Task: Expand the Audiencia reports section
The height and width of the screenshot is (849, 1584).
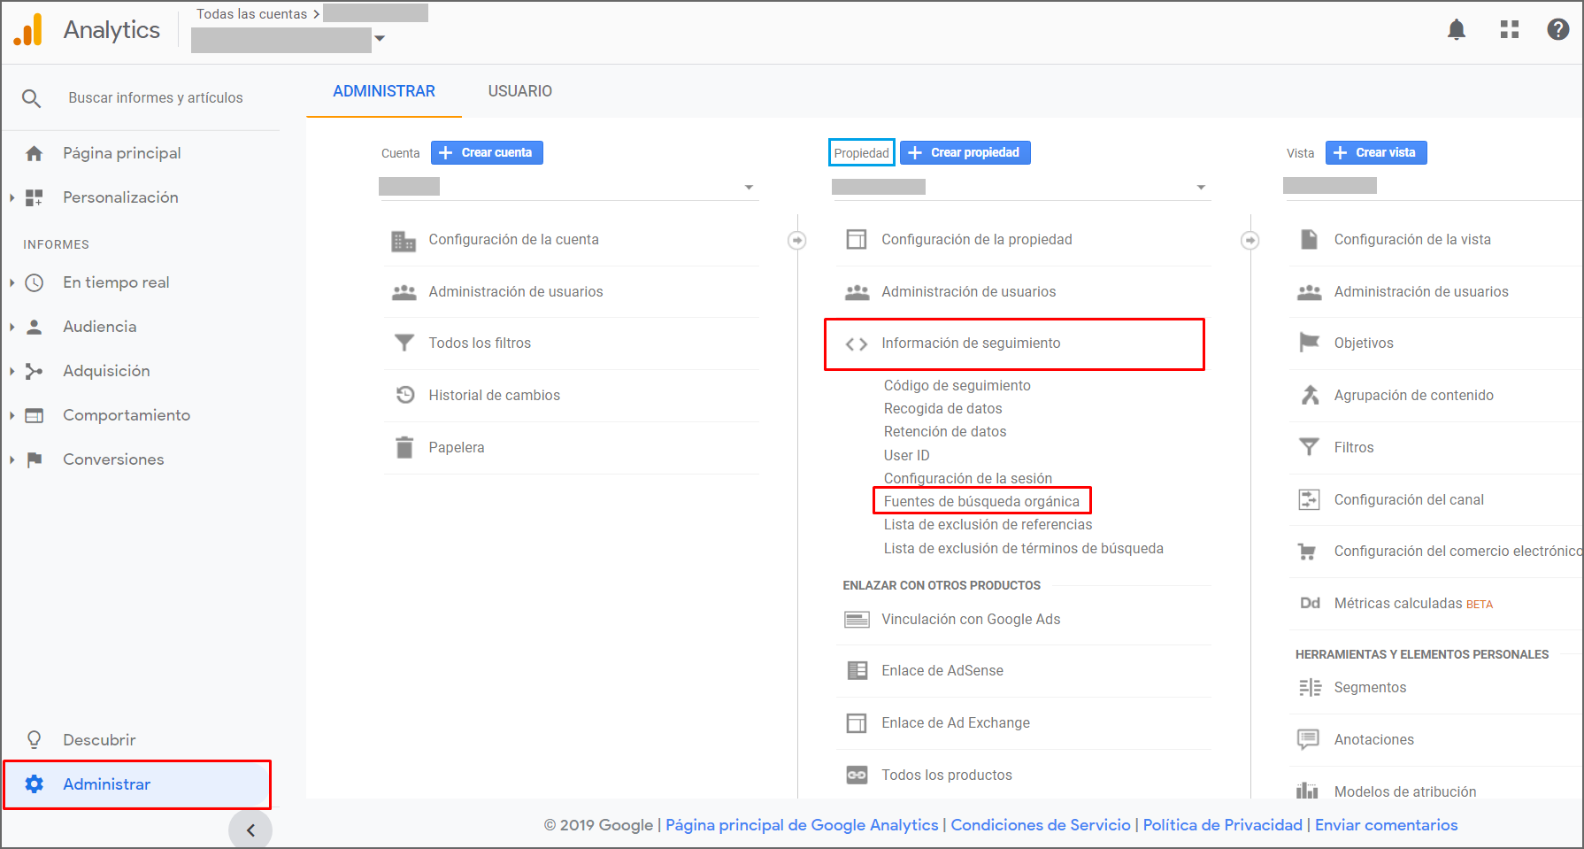Action: tap(12, 327)
